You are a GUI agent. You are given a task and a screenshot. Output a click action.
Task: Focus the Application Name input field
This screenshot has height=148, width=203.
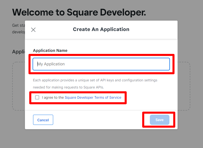click(x=101, y=64)
